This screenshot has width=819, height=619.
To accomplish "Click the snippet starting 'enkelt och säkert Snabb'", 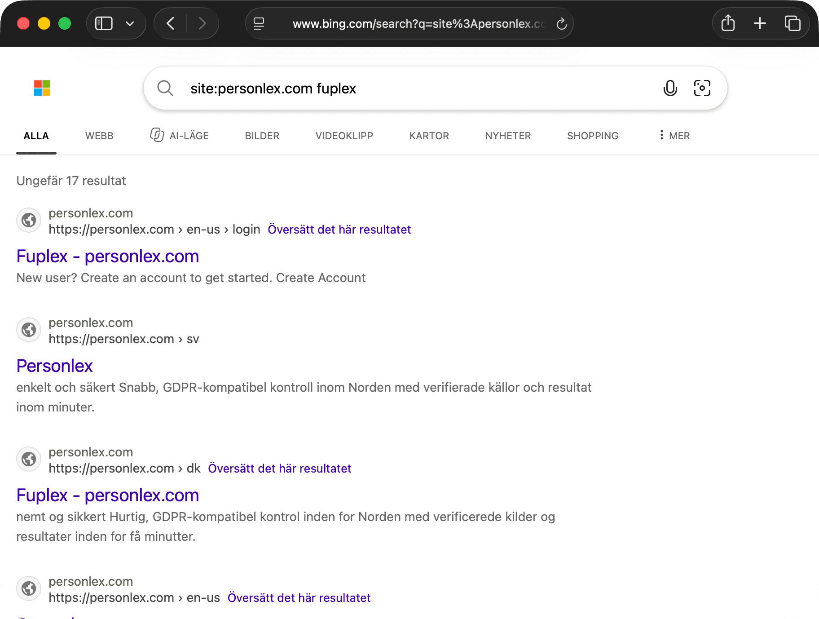I will click(x=304, y=397).
